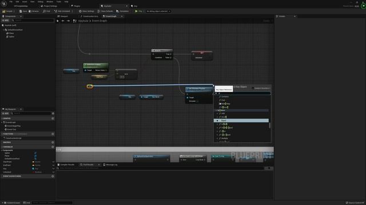Click Add in the Components panel

pyautogui.click(x=6, y=20)
